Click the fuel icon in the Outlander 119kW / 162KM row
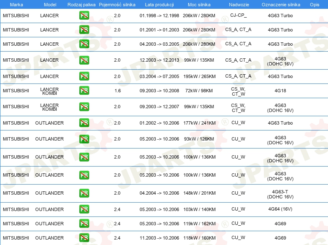 click(84, 224)
